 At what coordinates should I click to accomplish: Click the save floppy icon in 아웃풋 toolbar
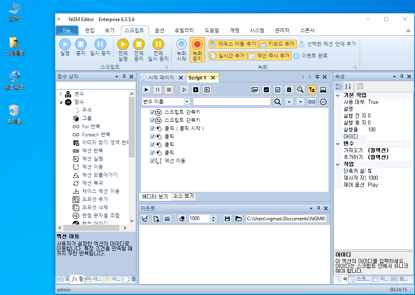point(227,219)
